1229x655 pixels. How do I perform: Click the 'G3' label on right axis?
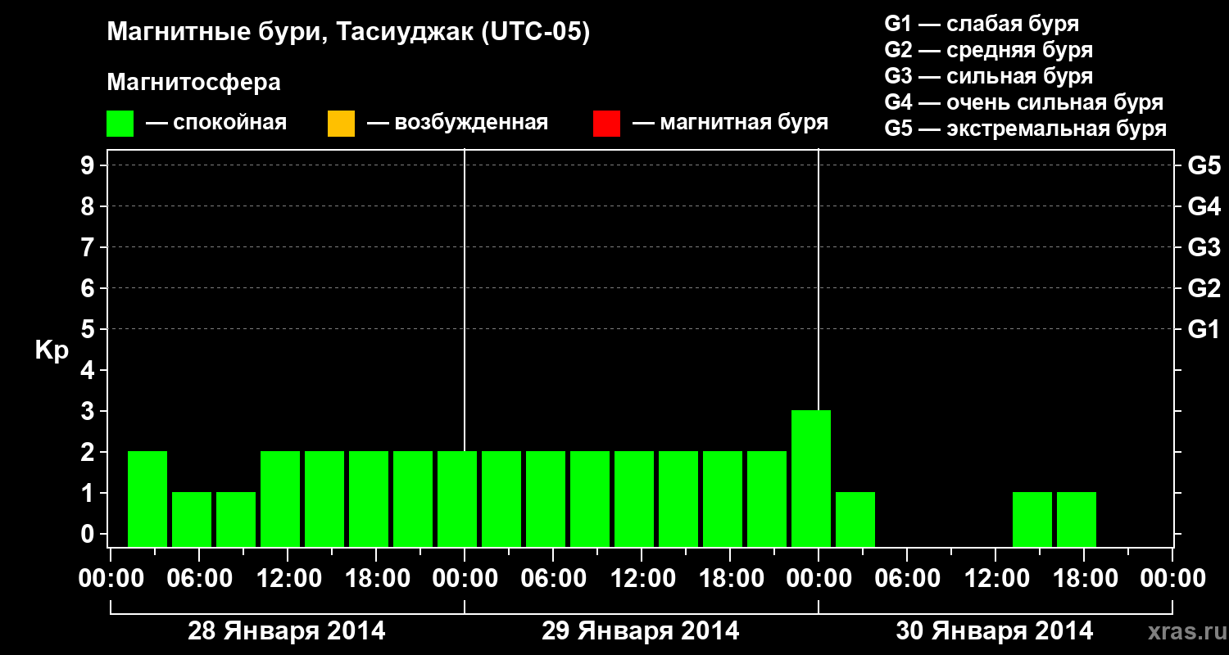(1204, 247)
